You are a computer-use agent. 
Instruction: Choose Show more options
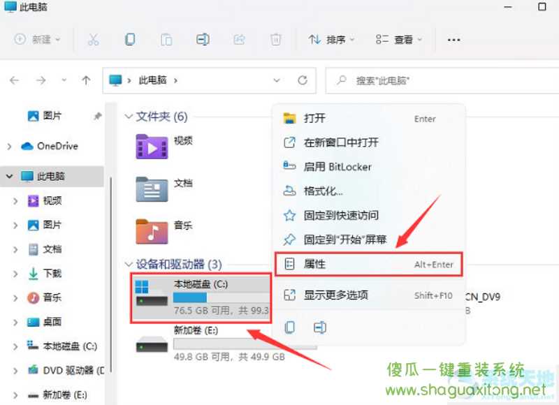pos(370,295)
